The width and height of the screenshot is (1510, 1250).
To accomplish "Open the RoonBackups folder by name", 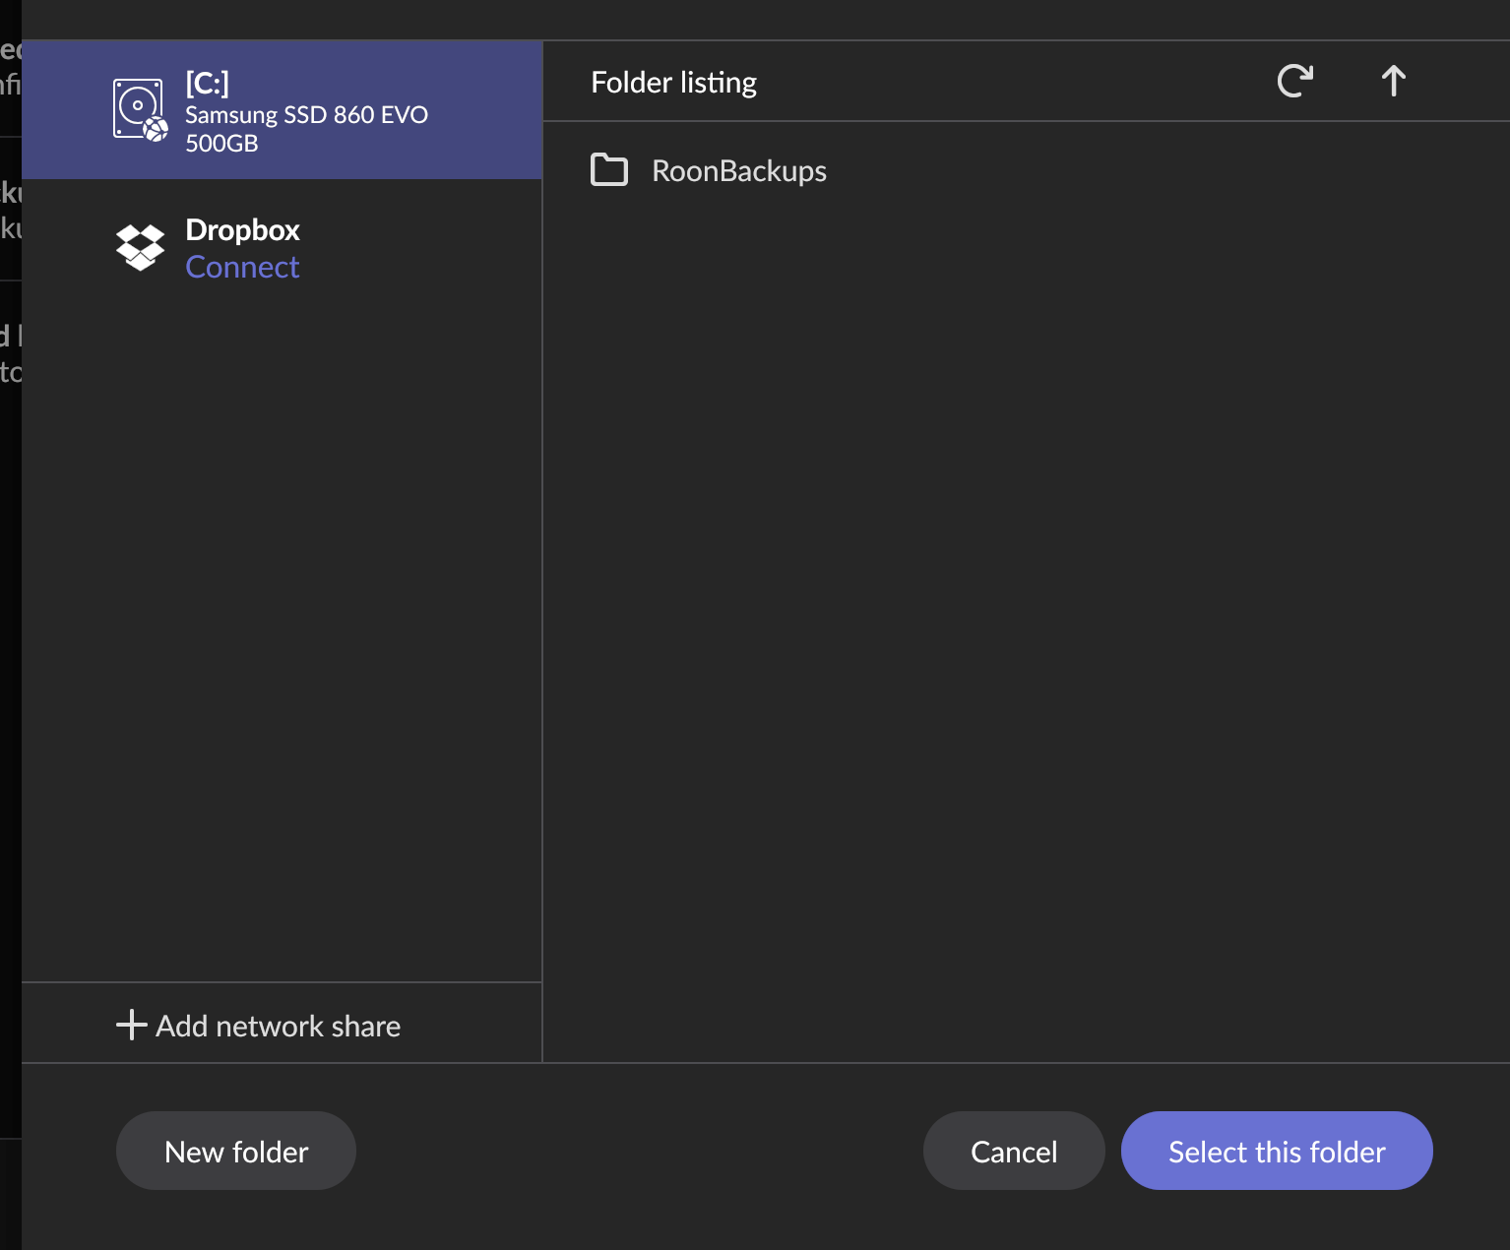I will (x=738, y=171).
